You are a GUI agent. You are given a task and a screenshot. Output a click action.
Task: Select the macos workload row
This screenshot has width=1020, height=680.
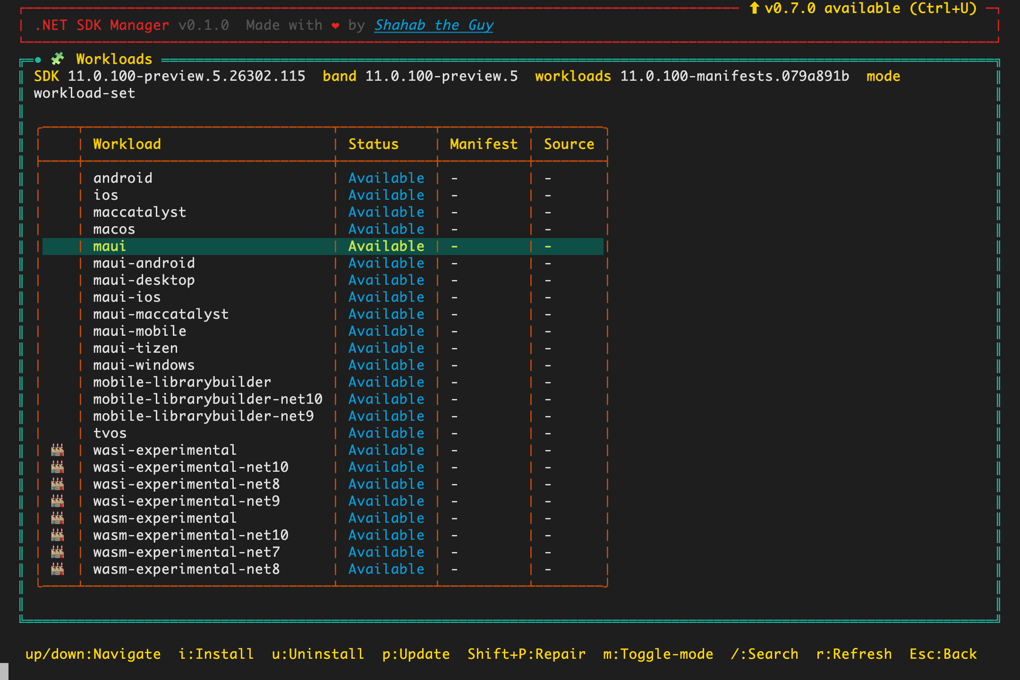click(323, 229)
